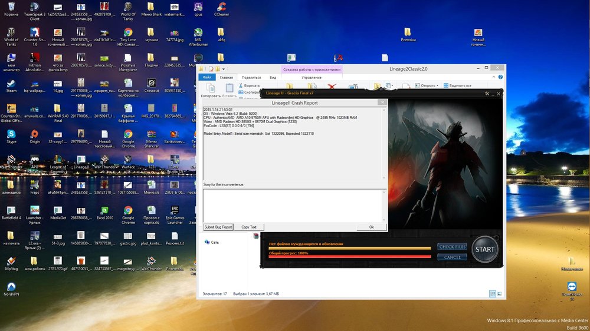The width and height of the screenshot is (590, 331).
Task: Confirm the crash report with Ok
Action: (371, 227)
